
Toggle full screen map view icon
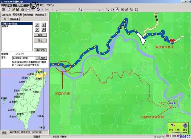(x=137, y=10)
